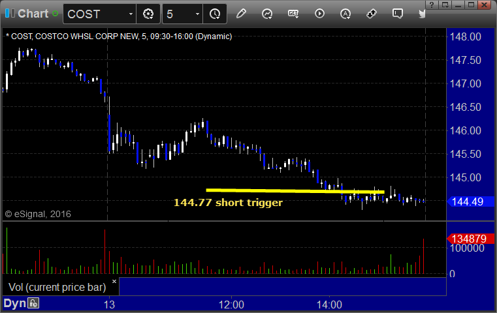The image size is (497, 313).
Task: Click the 12:00 time axis label
Action: coord(231,305)
